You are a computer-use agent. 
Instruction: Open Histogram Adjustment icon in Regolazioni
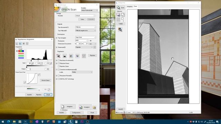click(65, 56)
